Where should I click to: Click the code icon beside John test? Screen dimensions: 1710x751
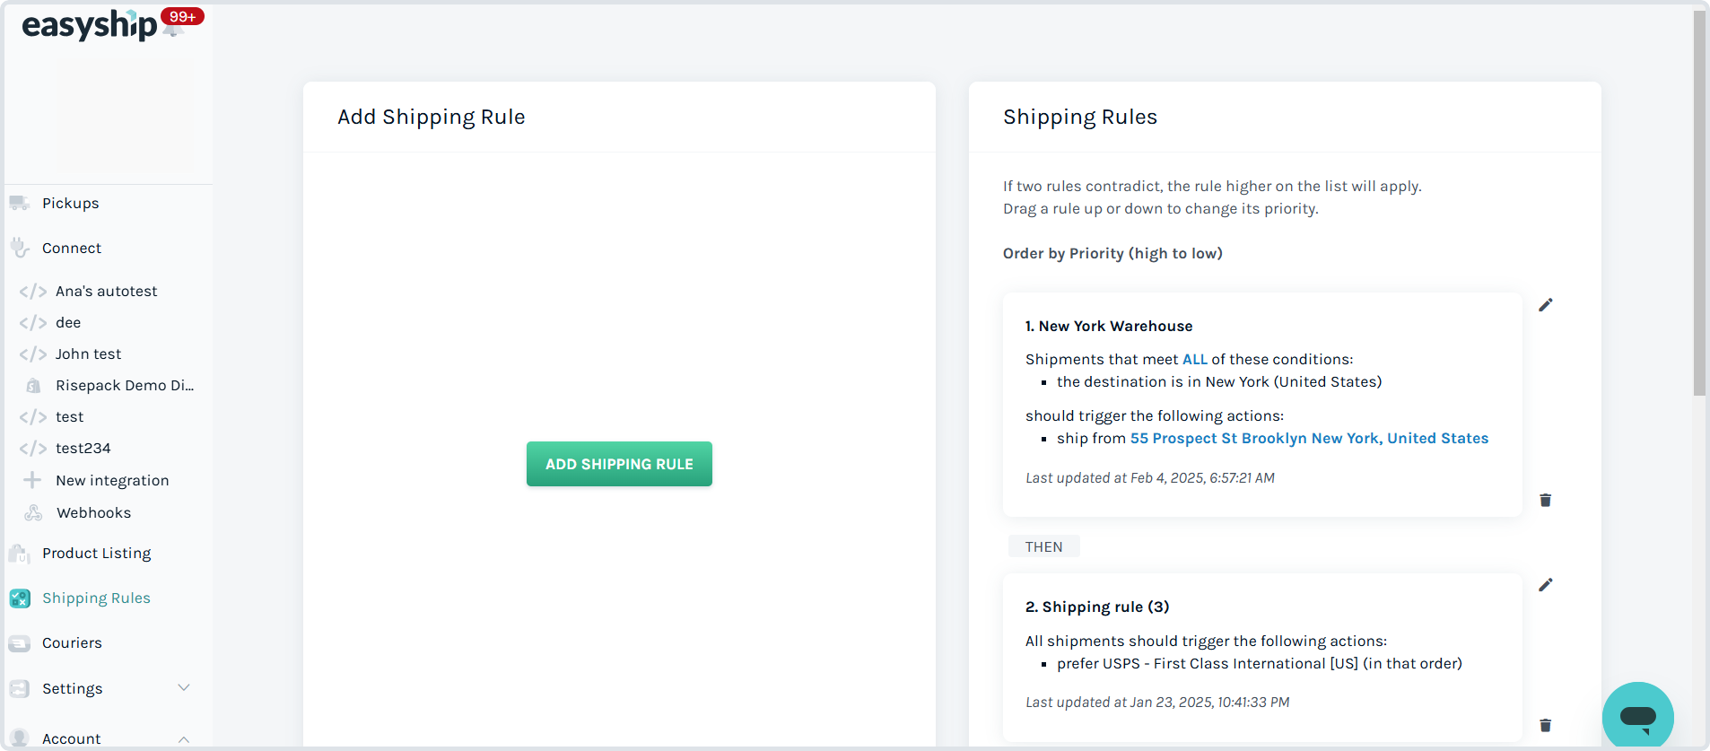pos(33,354)
